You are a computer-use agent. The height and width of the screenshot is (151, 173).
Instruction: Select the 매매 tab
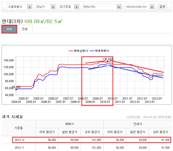tap(9, 29)
